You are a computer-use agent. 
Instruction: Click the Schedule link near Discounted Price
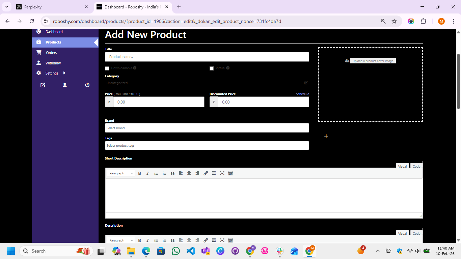click(x=302, y=94)
